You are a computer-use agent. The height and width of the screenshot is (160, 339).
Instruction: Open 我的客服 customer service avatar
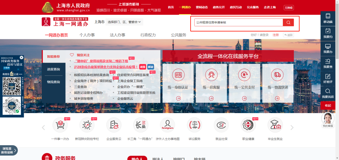tap(328, 118)
